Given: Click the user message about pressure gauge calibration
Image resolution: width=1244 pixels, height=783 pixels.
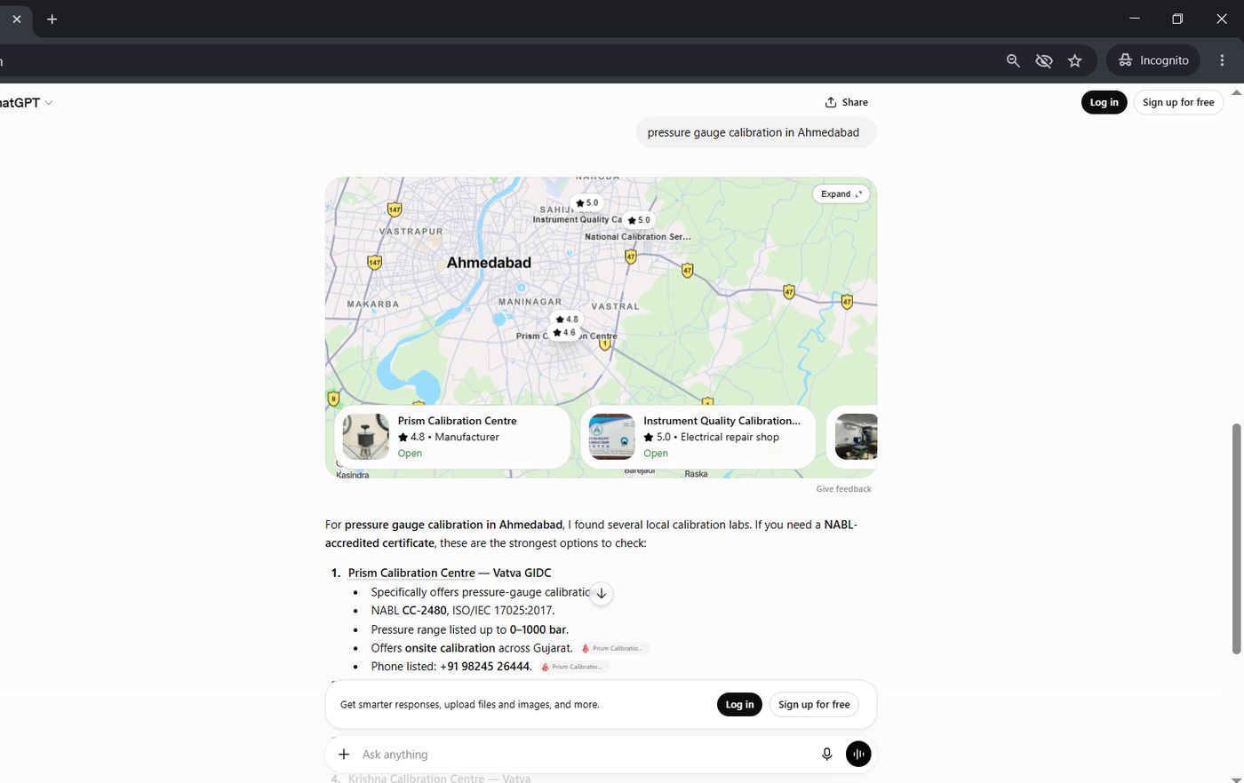Looking at the screenshot, I should click(x=756, y=132).
